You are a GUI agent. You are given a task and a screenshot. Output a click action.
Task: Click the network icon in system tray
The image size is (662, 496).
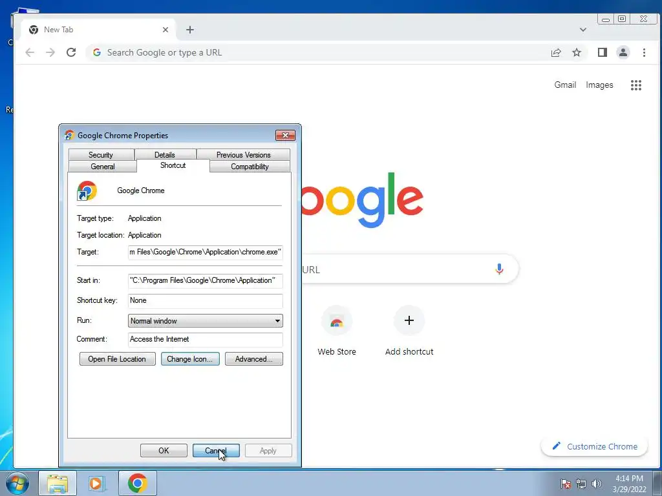(581, 484)
